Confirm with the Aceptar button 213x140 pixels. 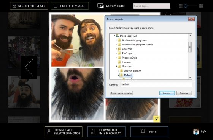[167, 93]
